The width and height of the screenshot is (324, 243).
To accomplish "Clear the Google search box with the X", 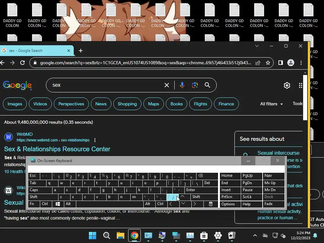I will (x=167, y=85).
